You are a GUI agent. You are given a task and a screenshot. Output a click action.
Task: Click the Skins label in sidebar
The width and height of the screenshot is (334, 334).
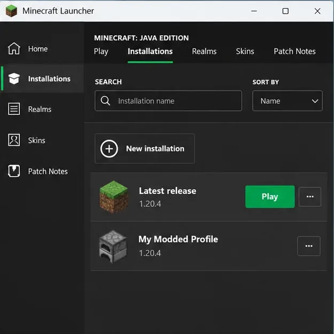point(37,141)
